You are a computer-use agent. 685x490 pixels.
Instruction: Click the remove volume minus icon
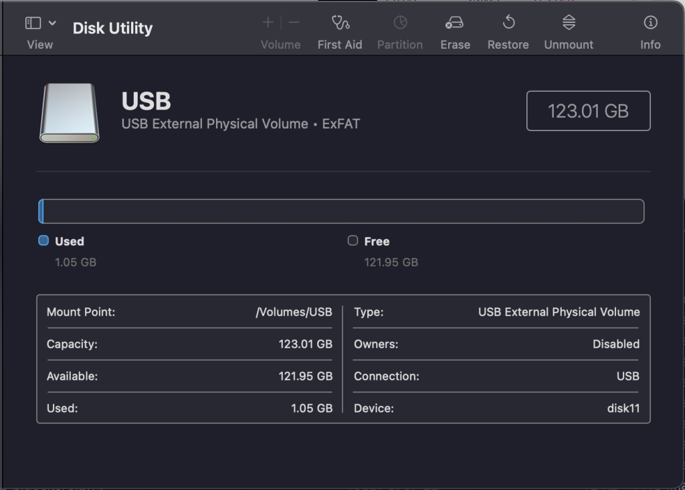coord(294,23)
